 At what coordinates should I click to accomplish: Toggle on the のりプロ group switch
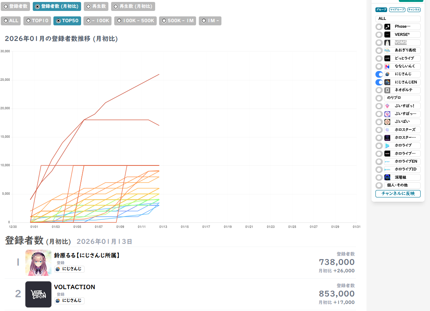point(379,98)
